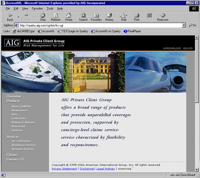Open the Search toolbar icon
This screenshot has height=178, width=200.
point(83,15)
